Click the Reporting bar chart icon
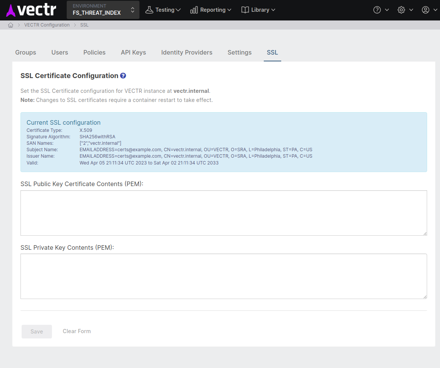The width and height of the screenshot is (440, 368). (x=194, y=10)
